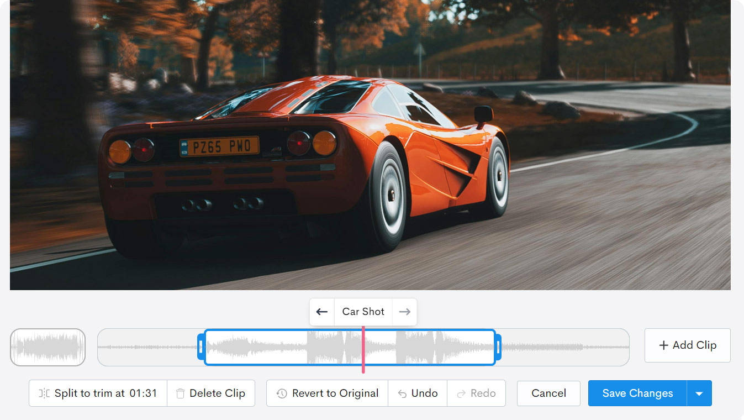
Task: Advance to the next clip with the right arrow
Action: tap(405, 312)
